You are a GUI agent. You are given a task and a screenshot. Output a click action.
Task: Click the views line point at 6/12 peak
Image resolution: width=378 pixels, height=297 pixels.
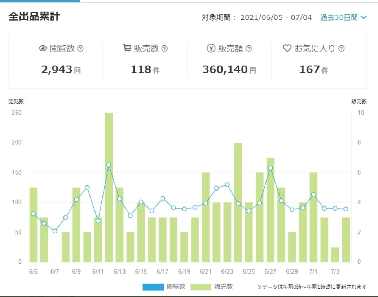(x=109, y=165)
